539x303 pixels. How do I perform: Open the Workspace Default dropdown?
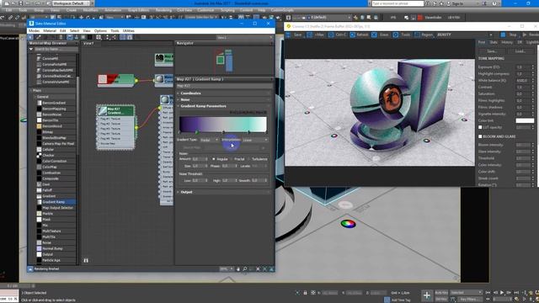(x=73, y=3)
